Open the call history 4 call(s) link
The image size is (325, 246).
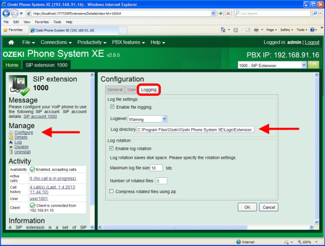[52, 190]
